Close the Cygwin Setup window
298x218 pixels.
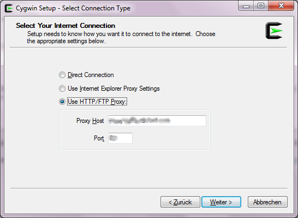[x=281, y=6]
